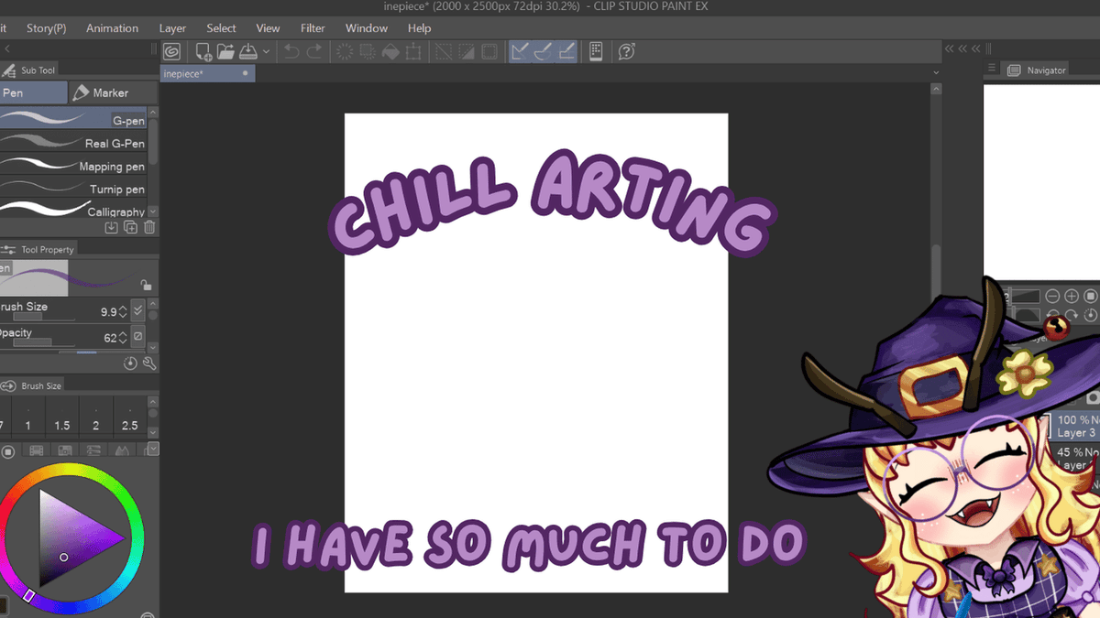The width and height of the screenshot is (1100, 618).
Task: Click the Opacity value stepper arrows
Action: pos(123,338)
